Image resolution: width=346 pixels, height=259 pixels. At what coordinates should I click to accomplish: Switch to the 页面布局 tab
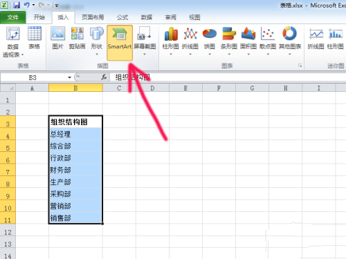93,17
